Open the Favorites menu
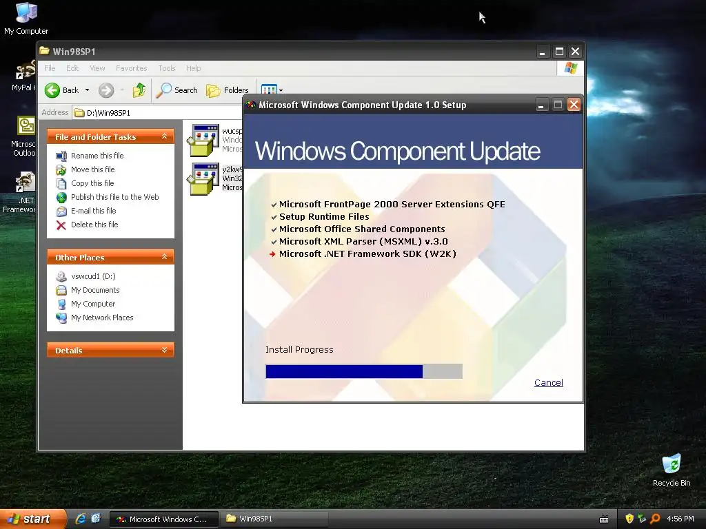The width and height of the screenshot is (706, 529). [132, 68]
